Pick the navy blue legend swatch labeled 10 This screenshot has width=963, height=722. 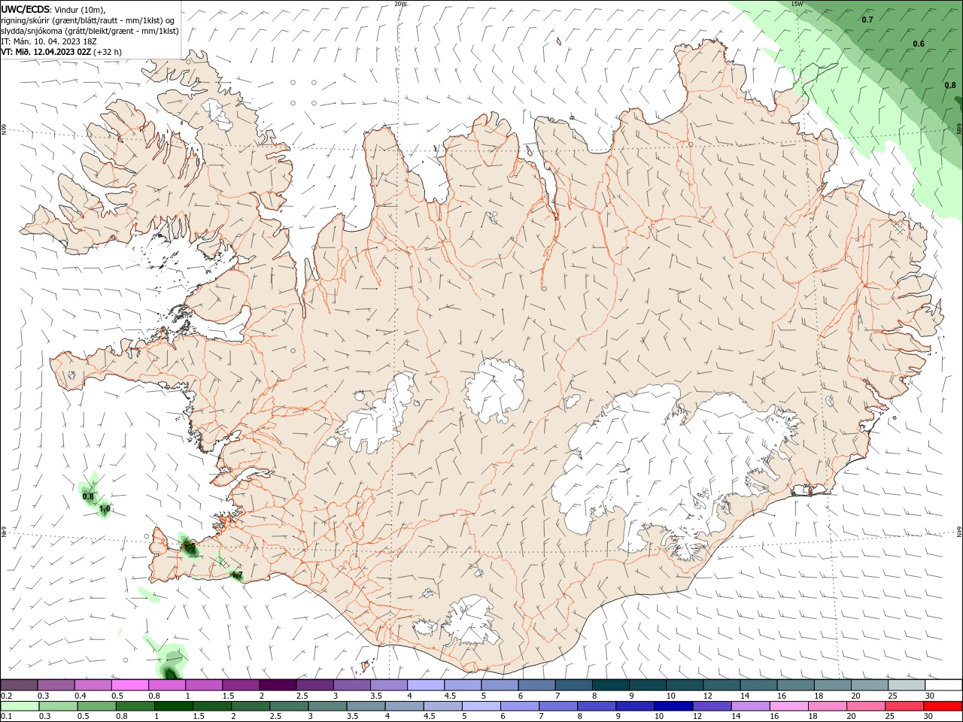pos(673,705)
